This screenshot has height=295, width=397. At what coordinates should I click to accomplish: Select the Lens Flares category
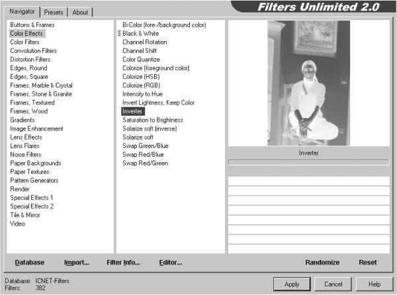pyautogui.click(x=25, y=146)
